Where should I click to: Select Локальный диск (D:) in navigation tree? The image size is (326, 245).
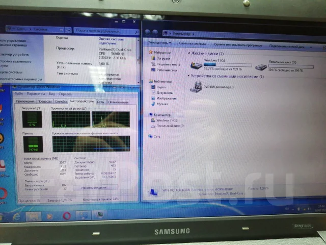click(168, 126)
